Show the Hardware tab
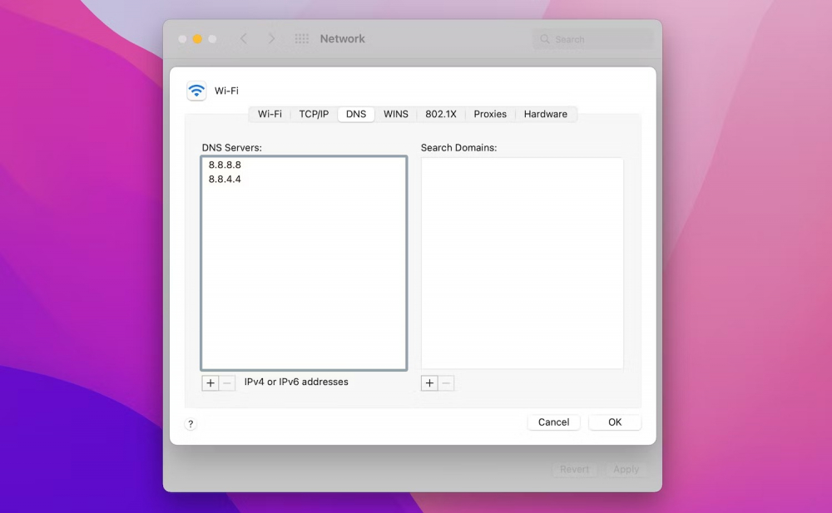832x513 pixels. (x=545, y=114)
